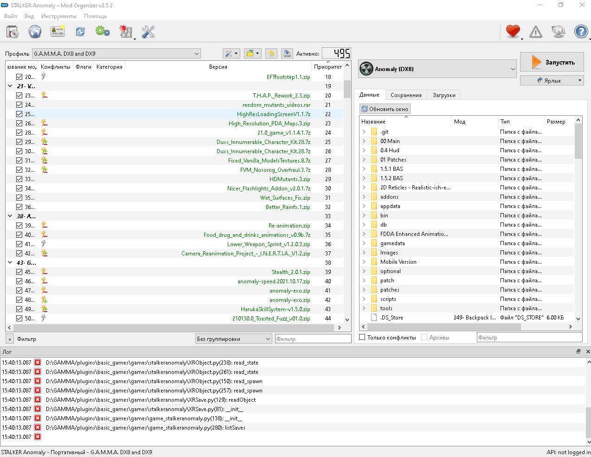Screen dimensions: 591x457
Task: Click the create backup icon
Action: [287, 53]
